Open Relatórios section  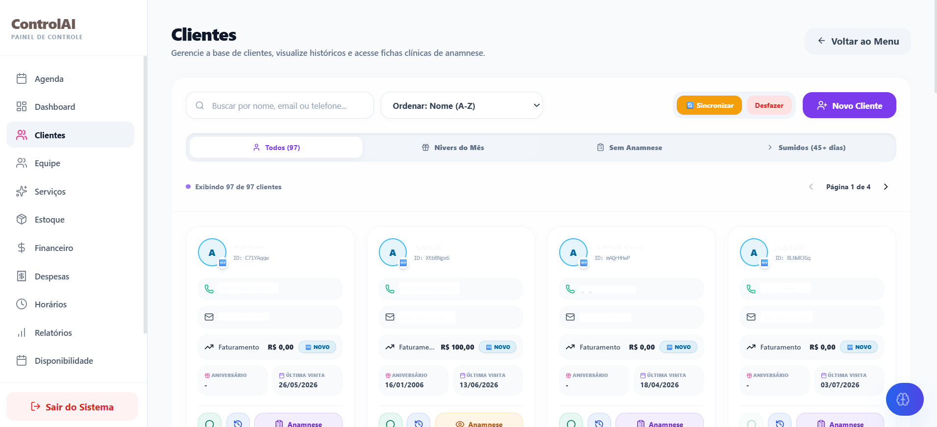70,332
